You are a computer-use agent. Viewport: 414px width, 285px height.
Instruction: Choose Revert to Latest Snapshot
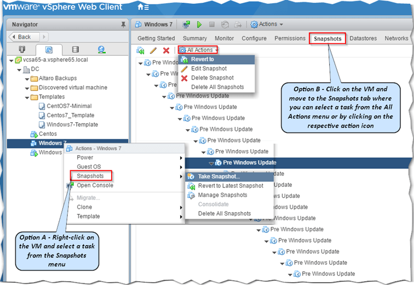(229, 186)
